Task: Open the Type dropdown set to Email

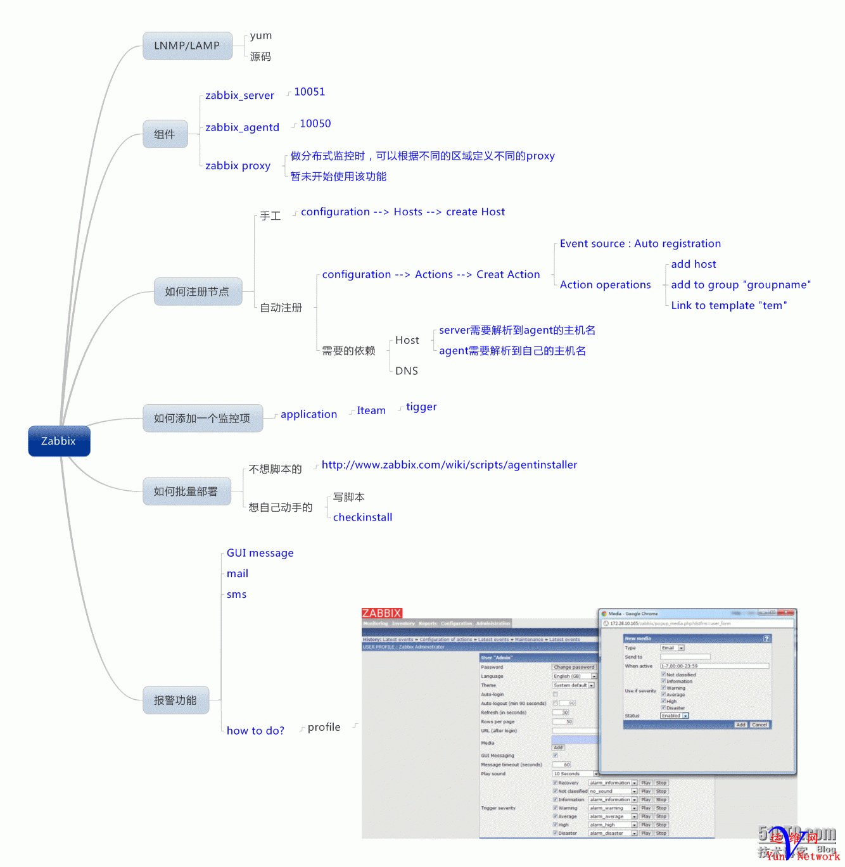Action: [x=672, y=648]
